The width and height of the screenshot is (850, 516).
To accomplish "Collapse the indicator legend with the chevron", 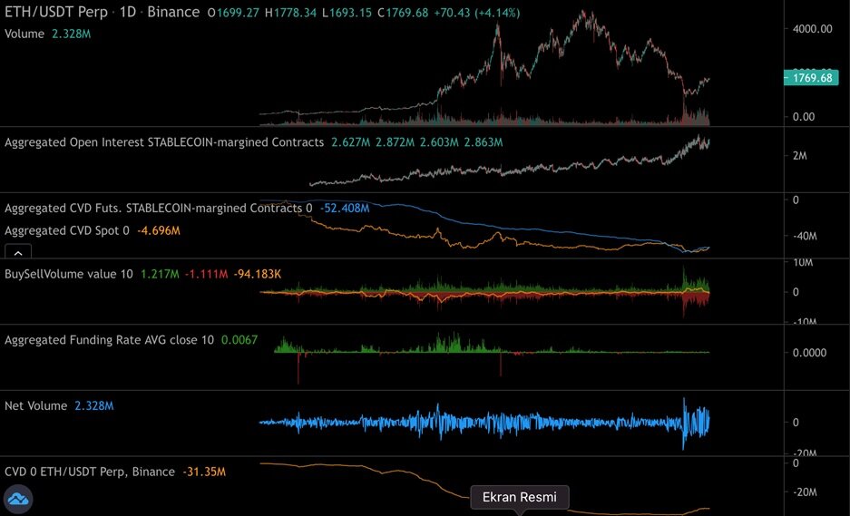I will point(19,252).
